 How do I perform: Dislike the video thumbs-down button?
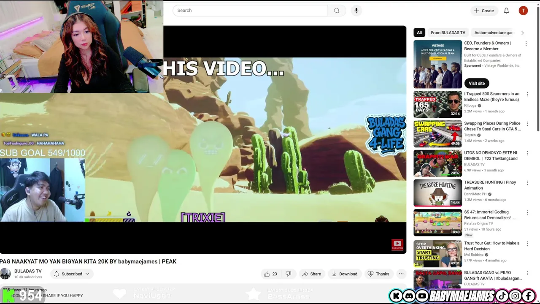click(x=289, y=274)
